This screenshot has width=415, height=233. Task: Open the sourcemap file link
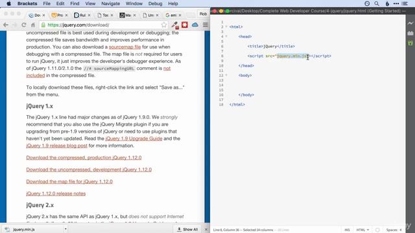[x=124, y=47]
